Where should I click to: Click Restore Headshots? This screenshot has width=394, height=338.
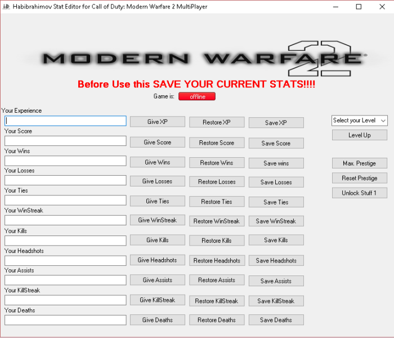(217, 261)
